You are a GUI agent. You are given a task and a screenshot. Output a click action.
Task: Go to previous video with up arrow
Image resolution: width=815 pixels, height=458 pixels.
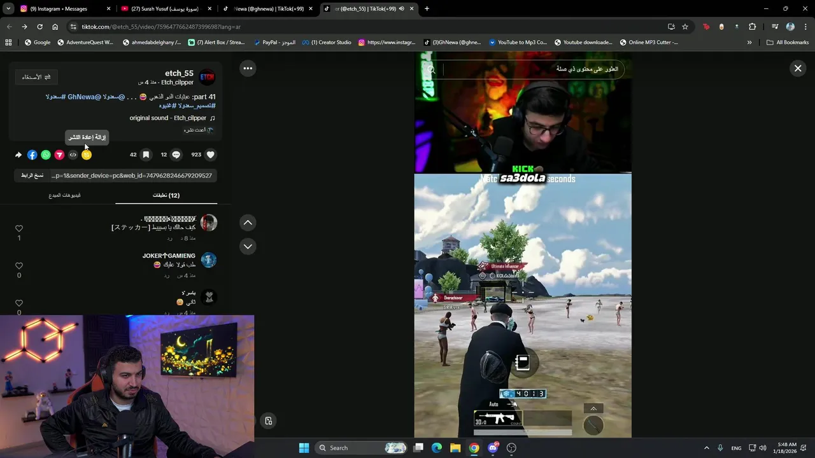pos(248,222)
